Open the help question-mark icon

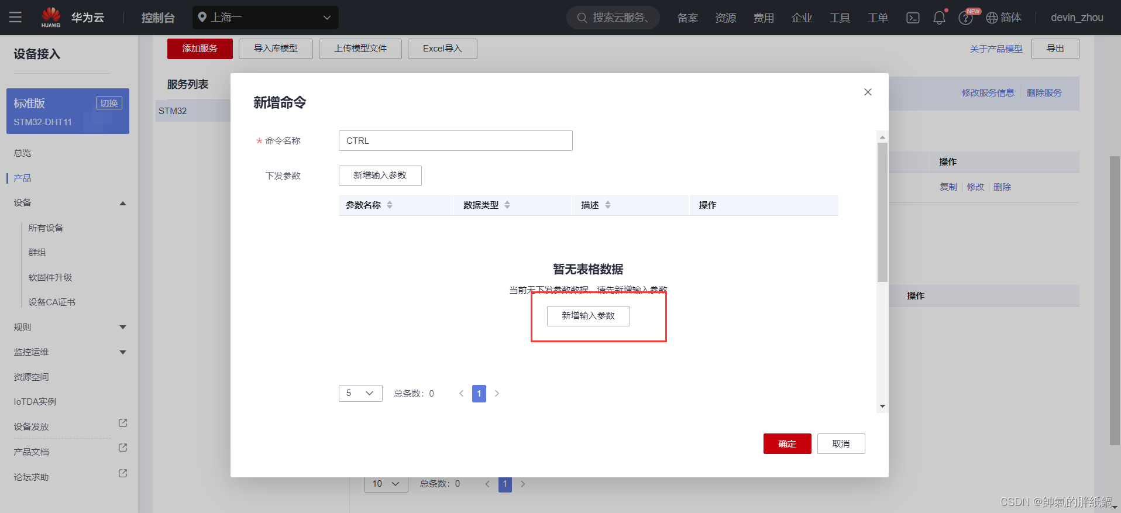click(x=965, y=18)
